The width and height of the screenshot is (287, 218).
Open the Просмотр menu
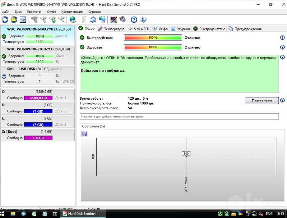tap(34, 12)
